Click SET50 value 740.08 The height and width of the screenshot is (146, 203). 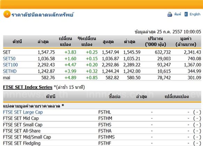click(194, 59)
